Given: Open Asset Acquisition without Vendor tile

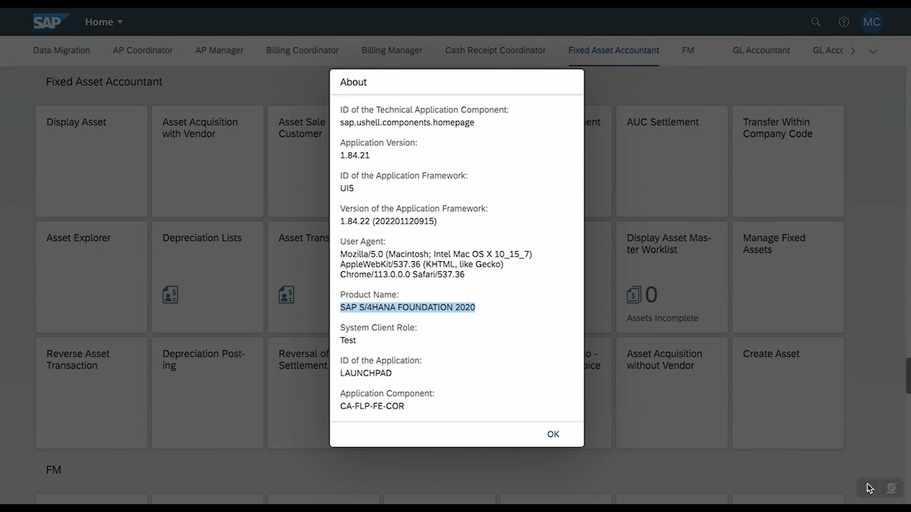Looking at the screenshot, I should pos(672,393).
